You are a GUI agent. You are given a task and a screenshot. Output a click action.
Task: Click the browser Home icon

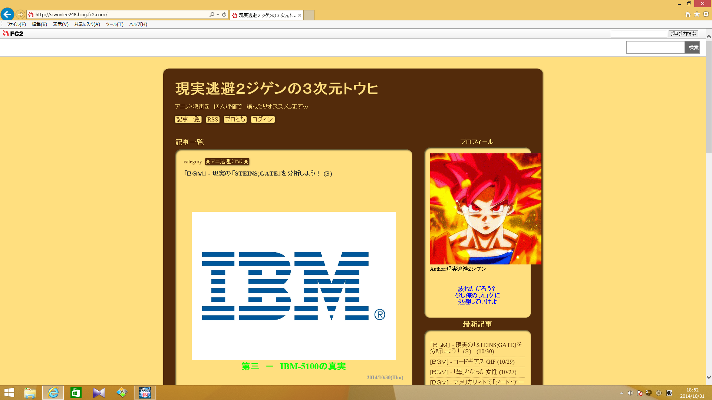688,14
